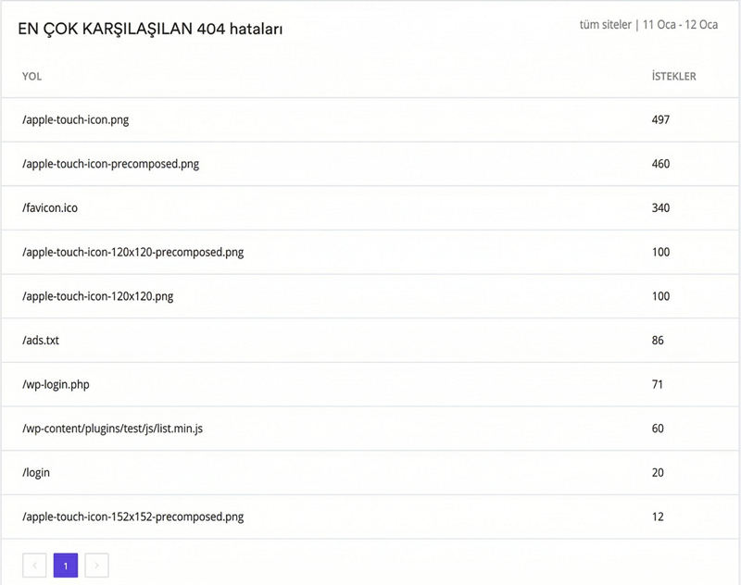Select page 1 in pagination
Viewport: 741px width, 585px height.
click(65, 564)
